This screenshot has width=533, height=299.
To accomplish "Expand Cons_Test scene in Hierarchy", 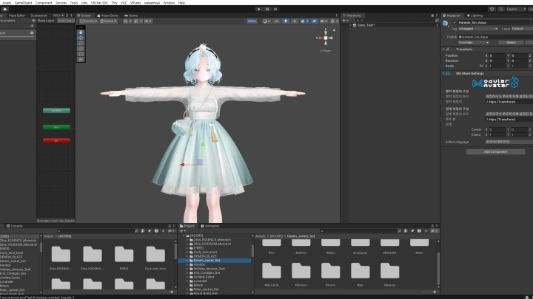I will pyautogui.click(x=350, y=25).
